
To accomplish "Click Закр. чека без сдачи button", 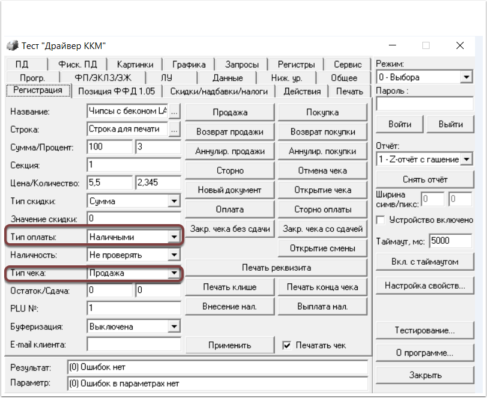I will pos(230,229).
